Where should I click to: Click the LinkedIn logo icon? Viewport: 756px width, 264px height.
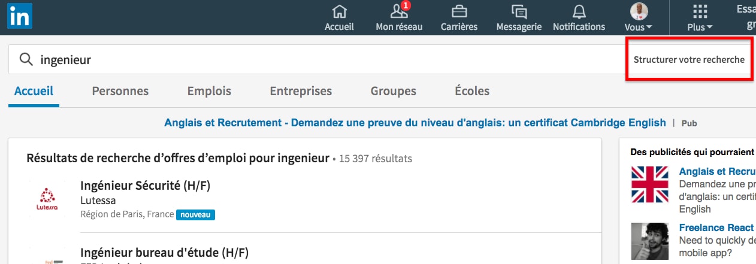click(x=20, y=16)
